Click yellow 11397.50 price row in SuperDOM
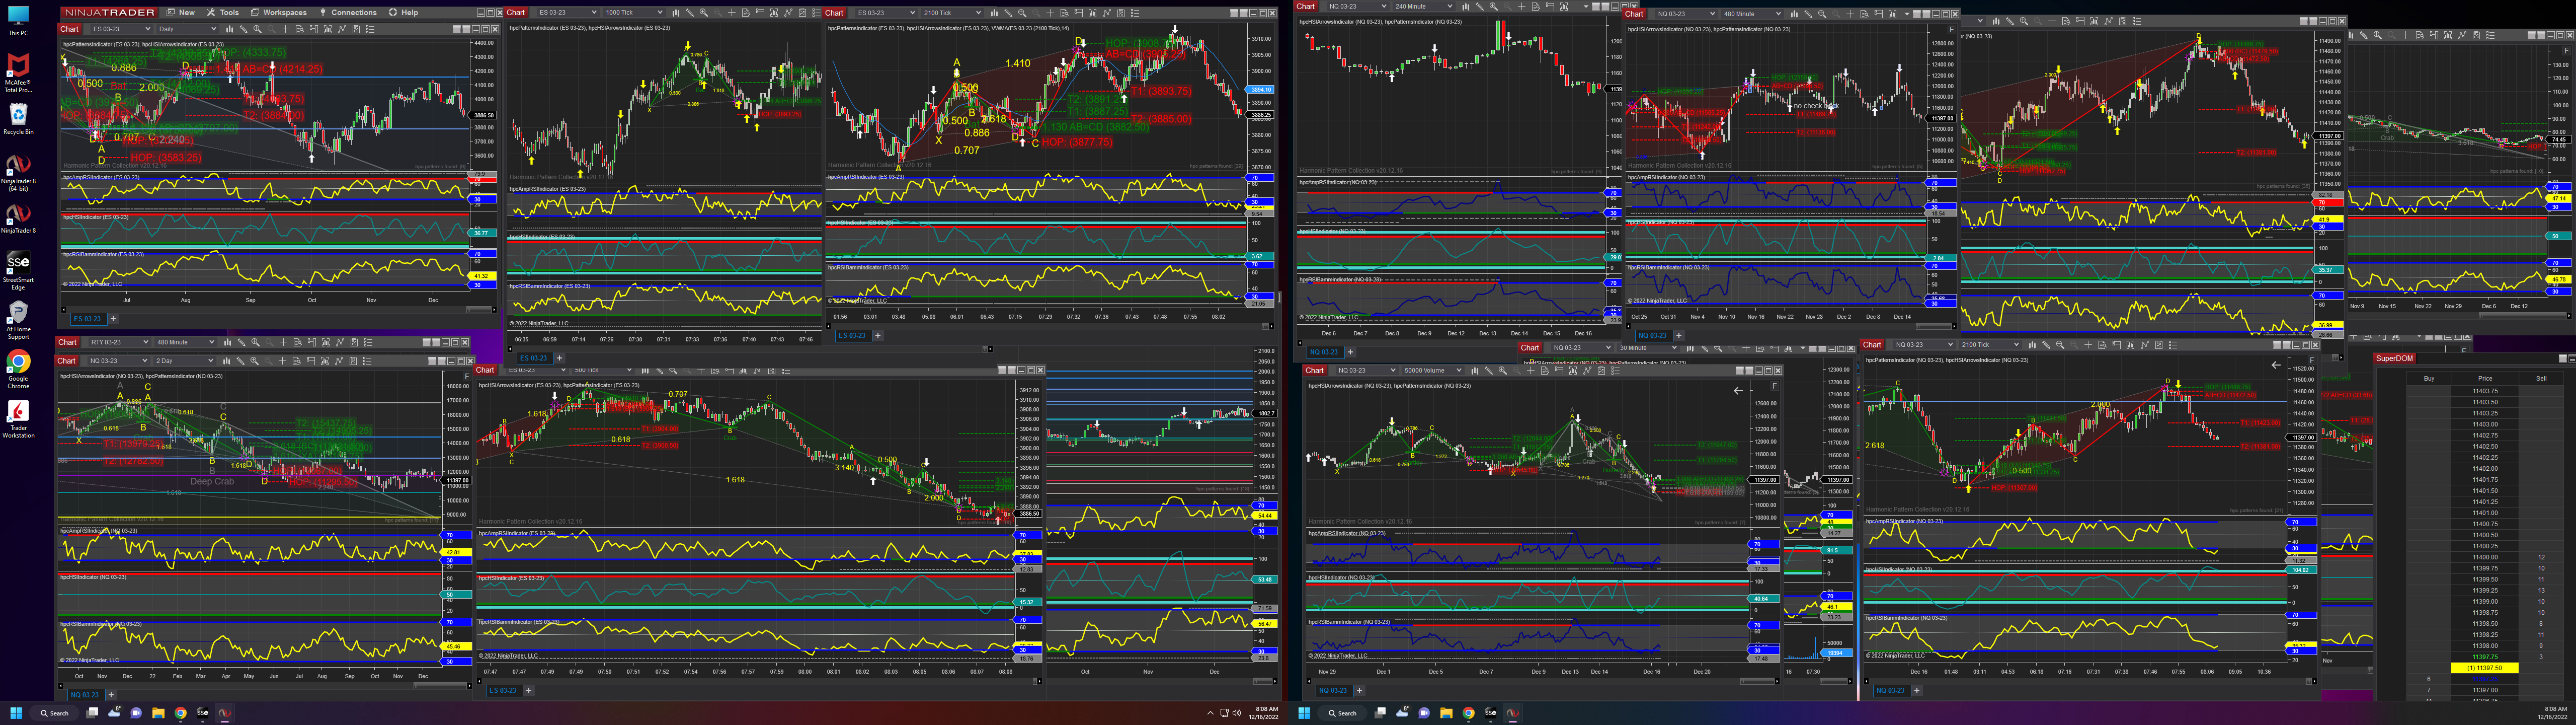This screenshot has height=725, width=2576. (2484, 667)
